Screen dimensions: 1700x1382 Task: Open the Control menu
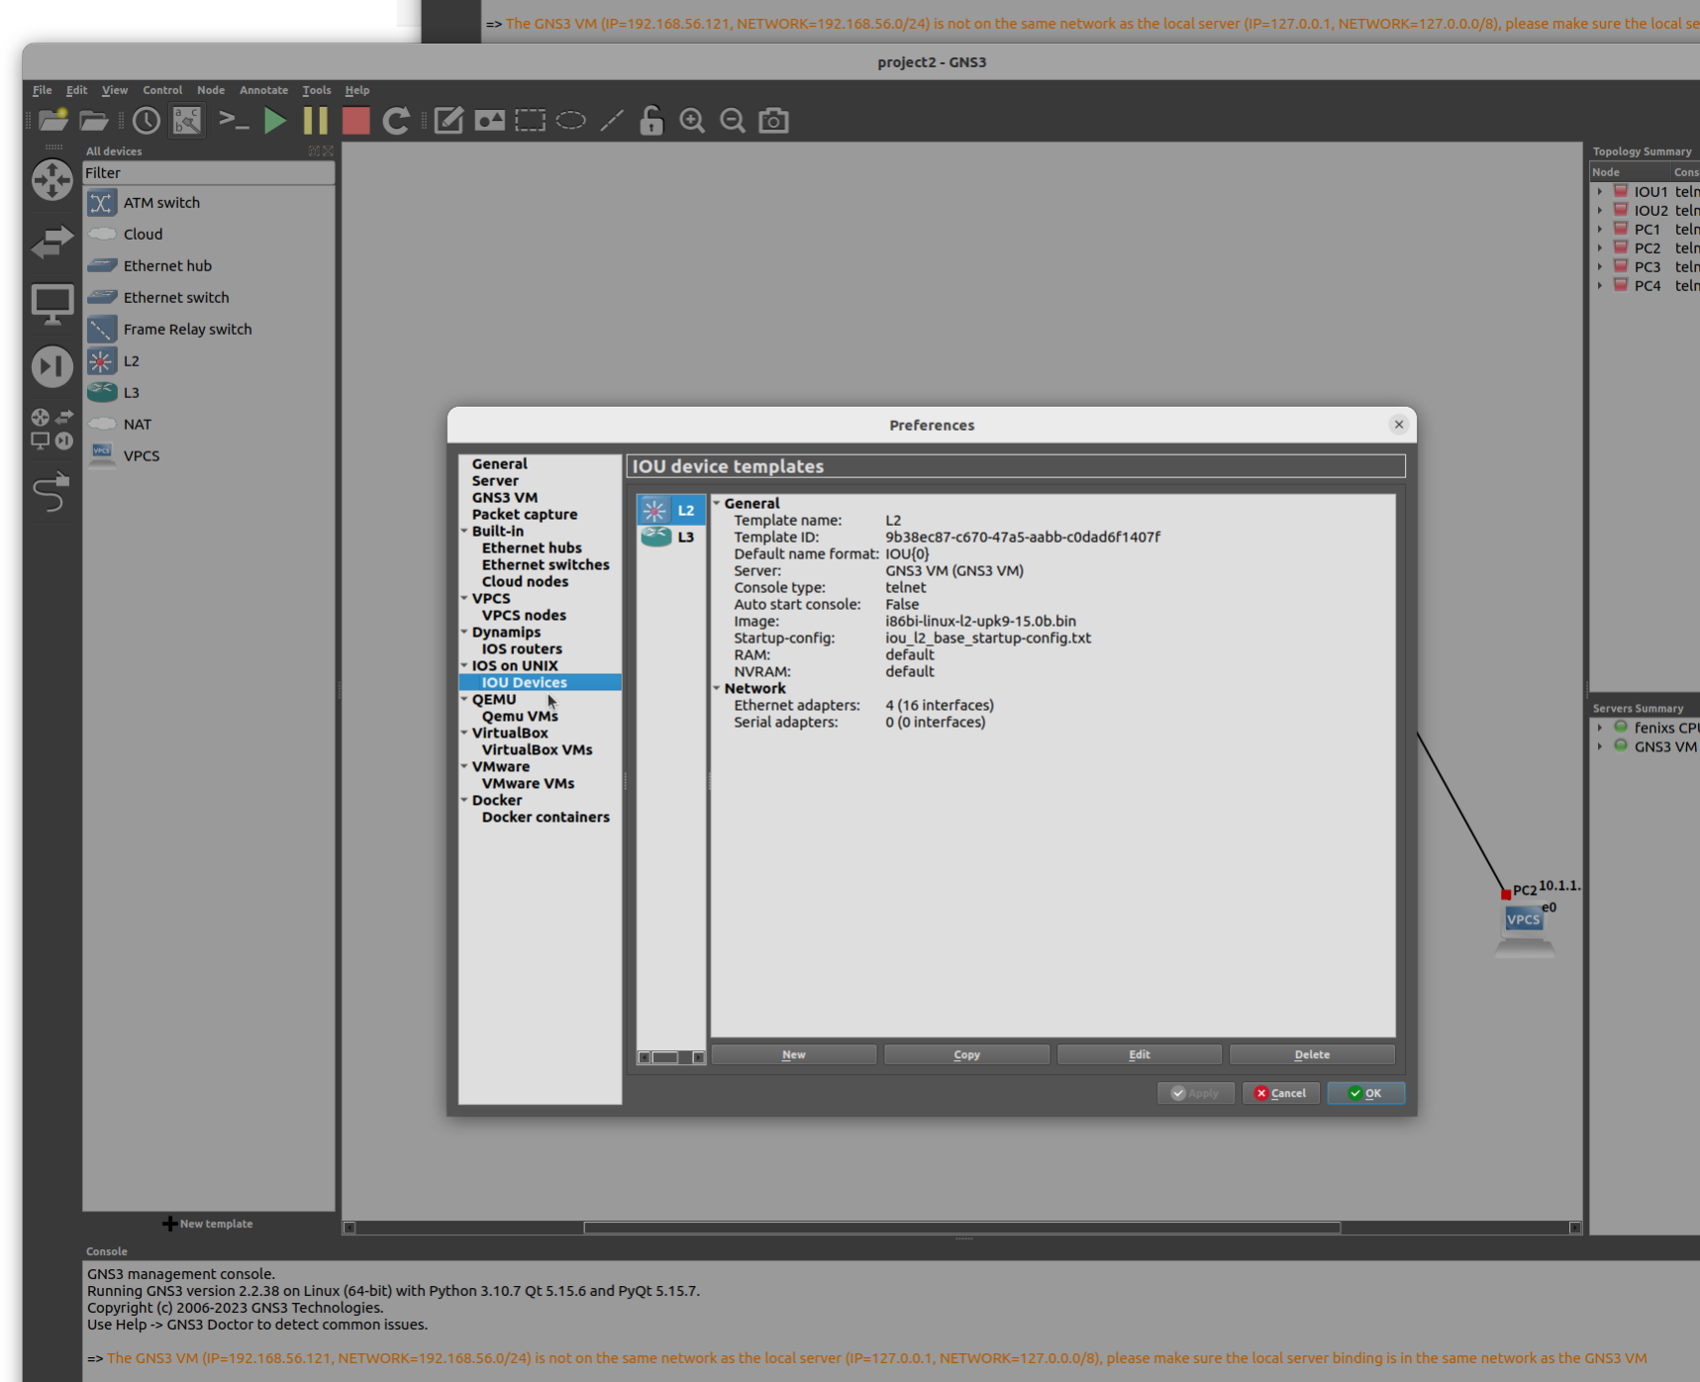(x=162, y=90)
